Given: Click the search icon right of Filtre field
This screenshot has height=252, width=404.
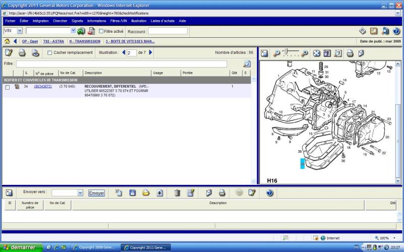Looking at the screenshot, I should [247, 64].
